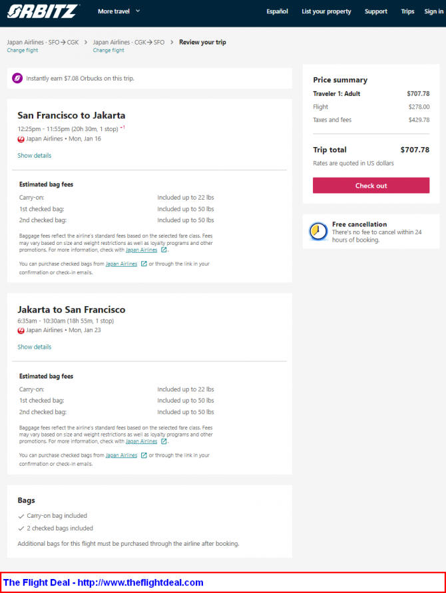Change flight for the SFO to CGK leg
The image size is (446, 593).
pyautogui.click(x=23, y=51)
